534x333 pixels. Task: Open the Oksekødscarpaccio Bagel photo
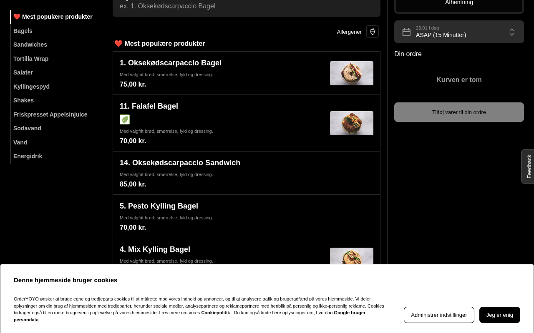pyautogui.click(x=352, y=73)
